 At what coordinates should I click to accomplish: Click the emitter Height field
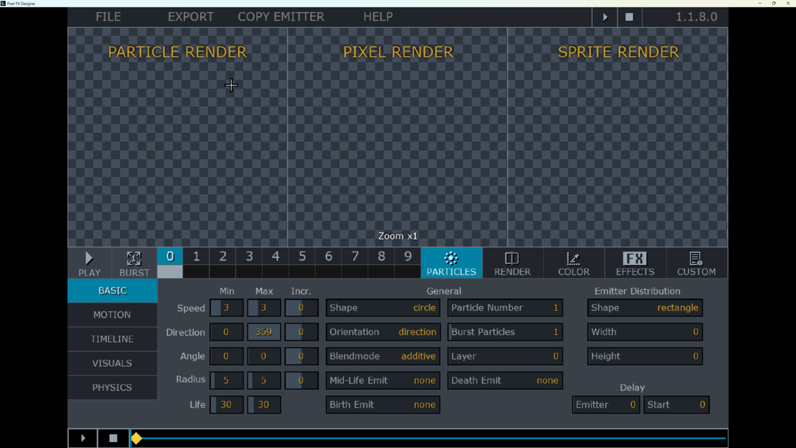645,356
